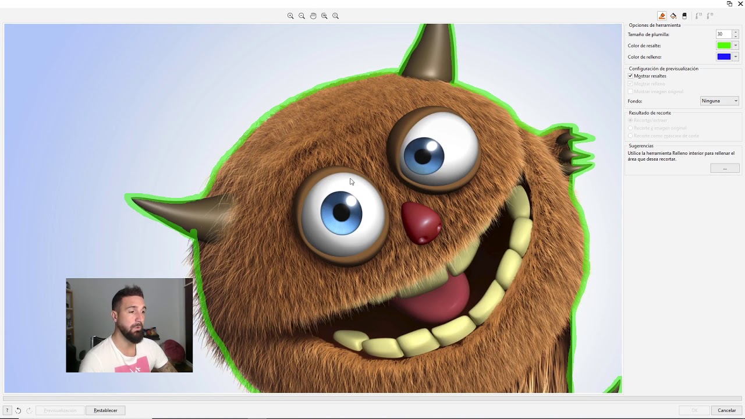Click the undo arrow icon

(18, 410)
